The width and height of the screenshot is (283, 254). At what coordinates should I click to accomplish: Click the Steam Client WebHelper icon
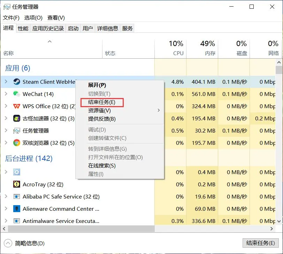click(16, 82)
